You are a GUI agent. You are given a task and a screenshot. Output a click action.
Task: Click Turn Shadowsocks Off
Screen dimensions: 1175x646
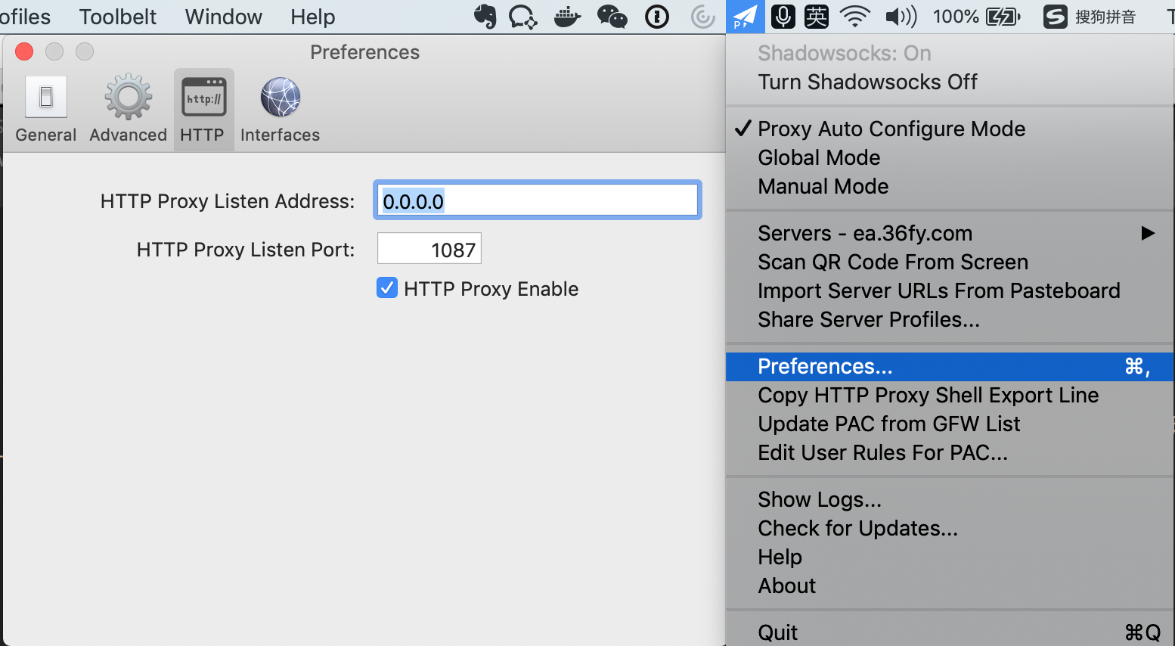(867, 82)
